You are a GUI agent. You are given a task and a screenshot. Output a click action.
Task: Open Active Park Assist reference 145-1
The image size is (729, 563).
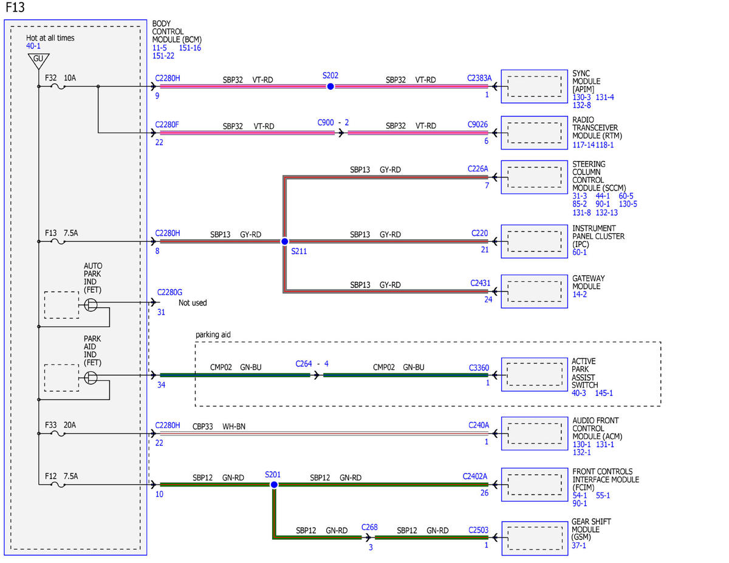click(604, 393)
